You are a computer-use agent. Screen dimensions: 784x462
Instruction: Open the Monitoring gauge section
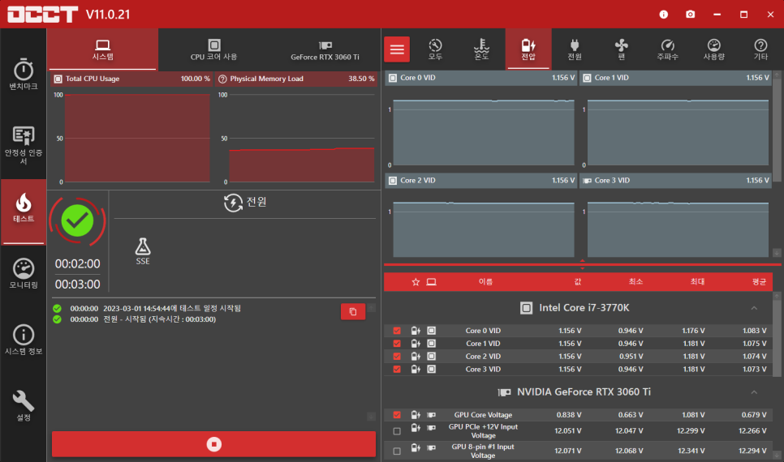point(23,274)
